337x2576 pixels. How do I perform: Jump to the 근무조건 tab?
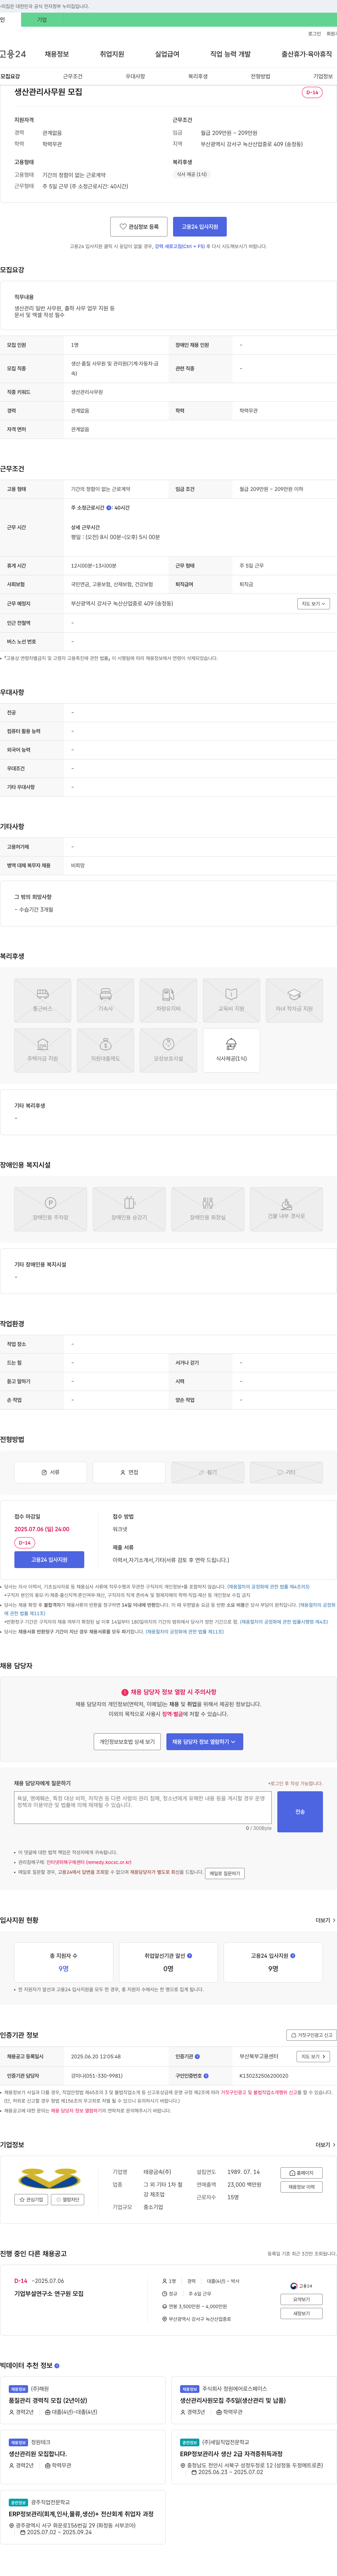[x=73, y=76]
